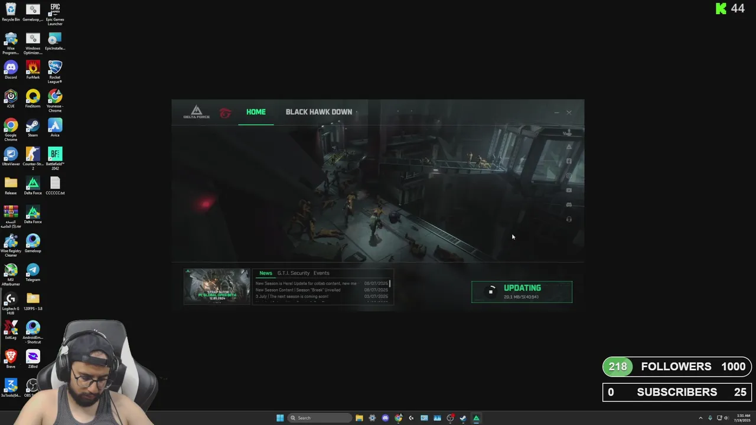Open the FireStorm desktop icon
Image resolution: width=756 pixels, height=425 pixels.
pos(33,99)
